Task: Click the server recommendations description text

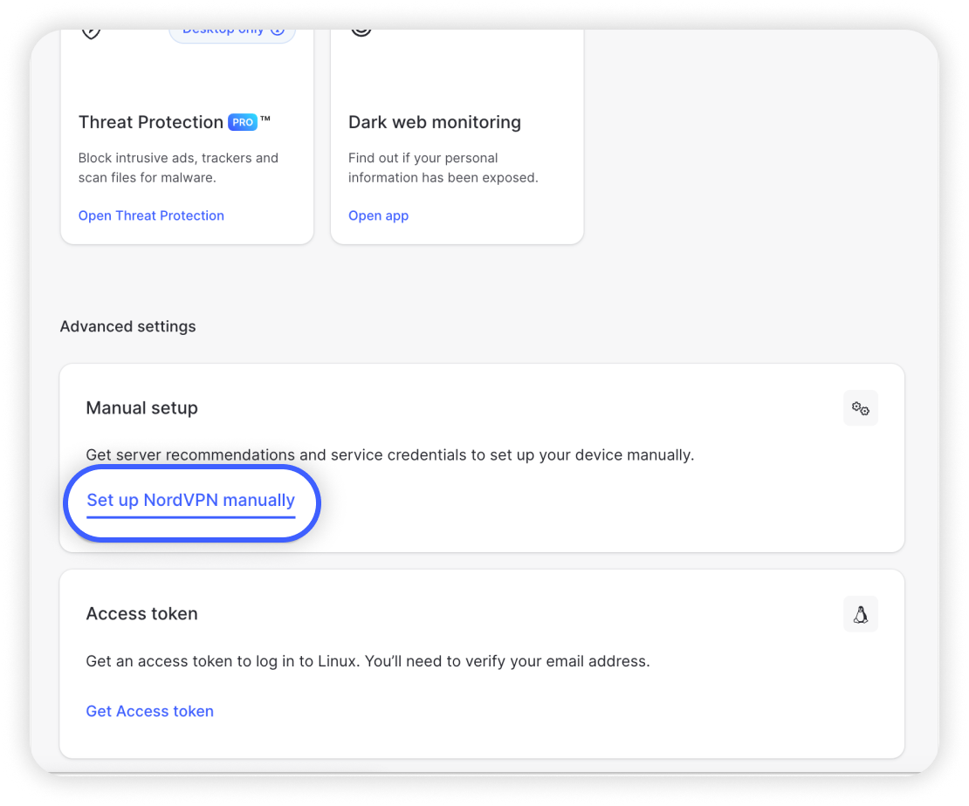Action: coord(389,454)
